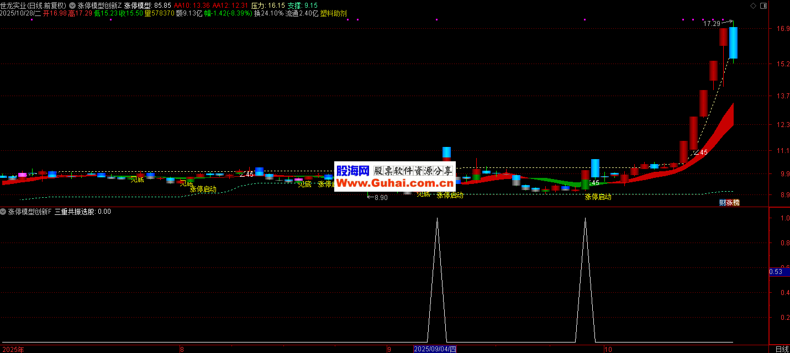
Task: Click the www.Guhai.com.cn watermark link
Action: point(394,183)
